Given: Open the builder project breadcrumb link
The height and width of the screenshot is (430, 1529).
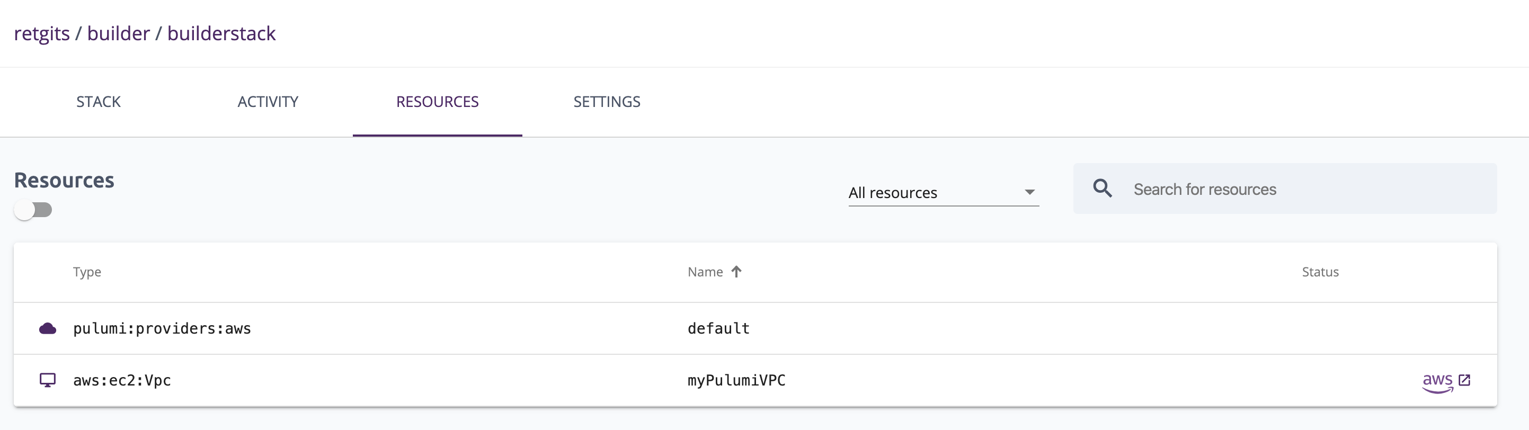Looking at the screenshot, I should [x=119, y=34].
